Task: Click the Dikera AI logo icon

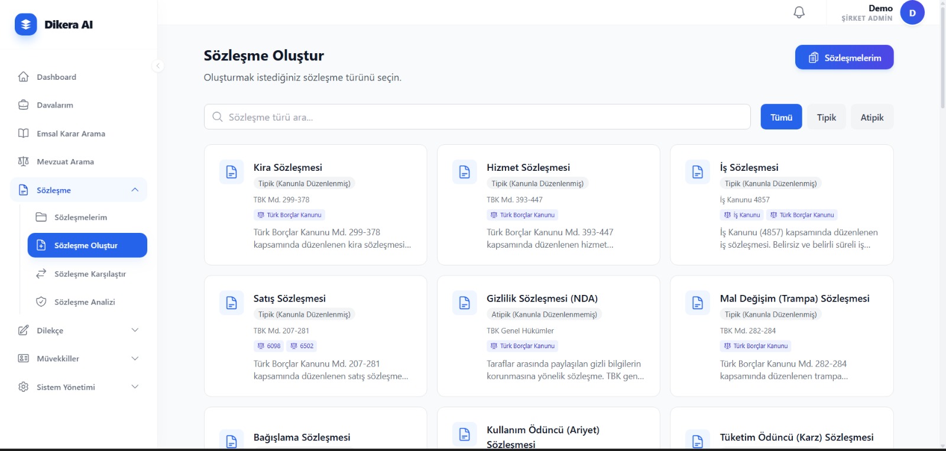Action: (25, 24)
